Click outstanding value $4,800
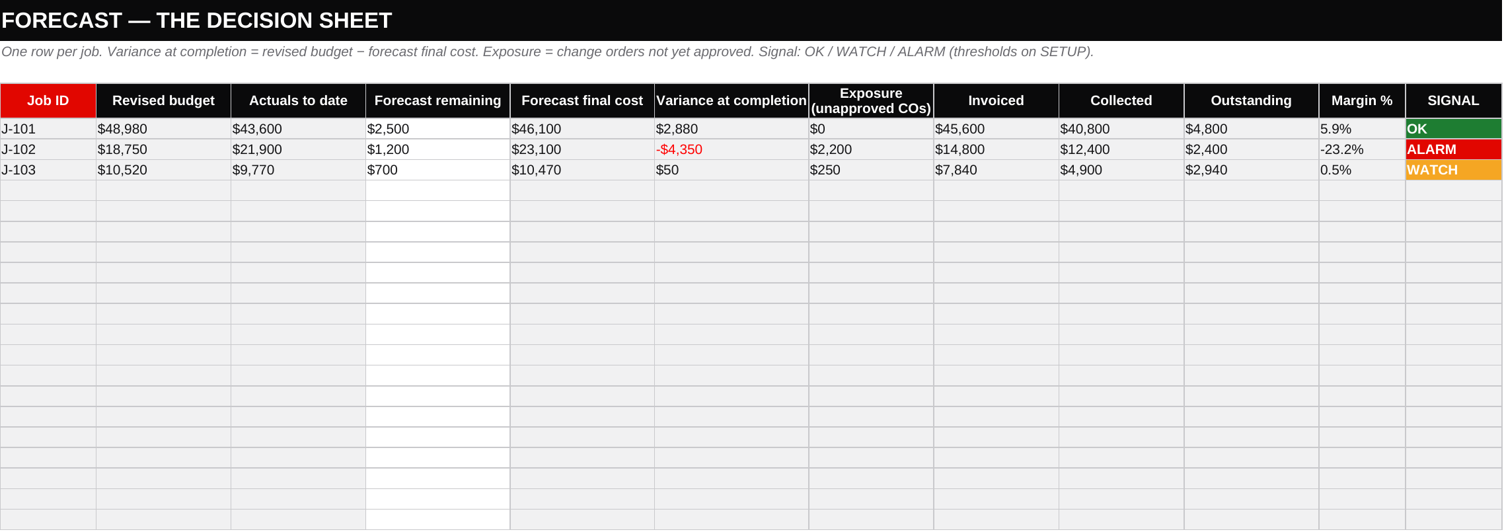The width and height of the screenshot is (1504, 532). click(1251, 129)
